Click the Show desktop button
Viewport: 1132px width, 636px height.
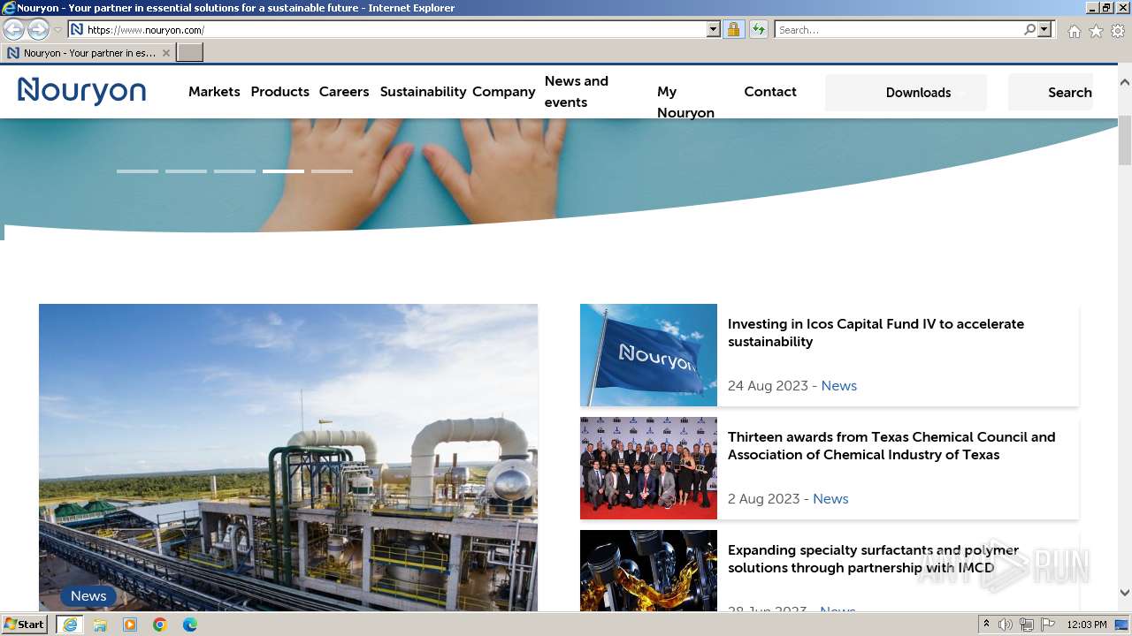click(1122, 625)
